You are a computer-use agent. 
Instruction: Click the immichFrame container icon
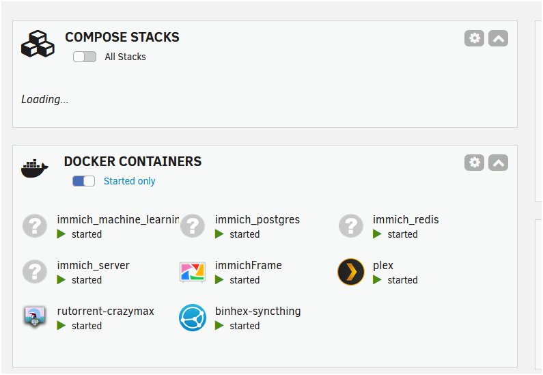[x=193, y=272]
